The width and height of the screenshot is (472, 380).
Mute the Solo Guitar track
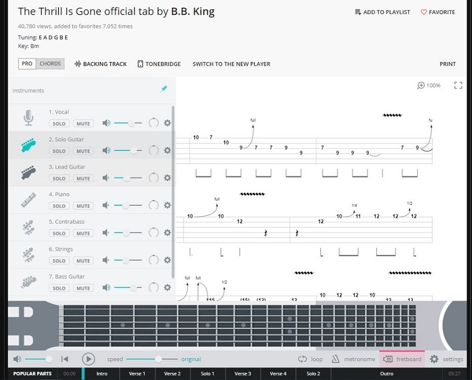point(83,151)
